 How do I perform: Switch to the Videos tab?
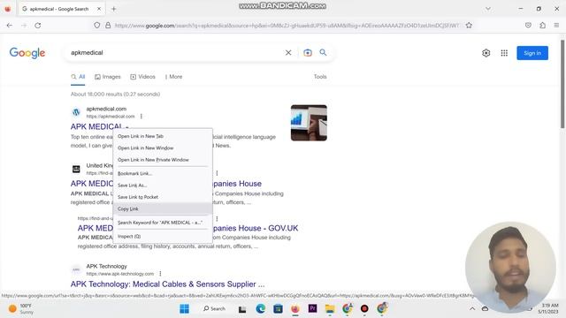coord(142,77)
